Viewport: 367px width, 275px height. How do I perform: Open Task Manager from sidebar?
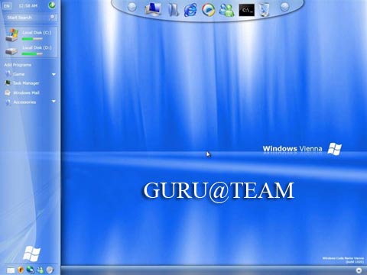point(22,83)
